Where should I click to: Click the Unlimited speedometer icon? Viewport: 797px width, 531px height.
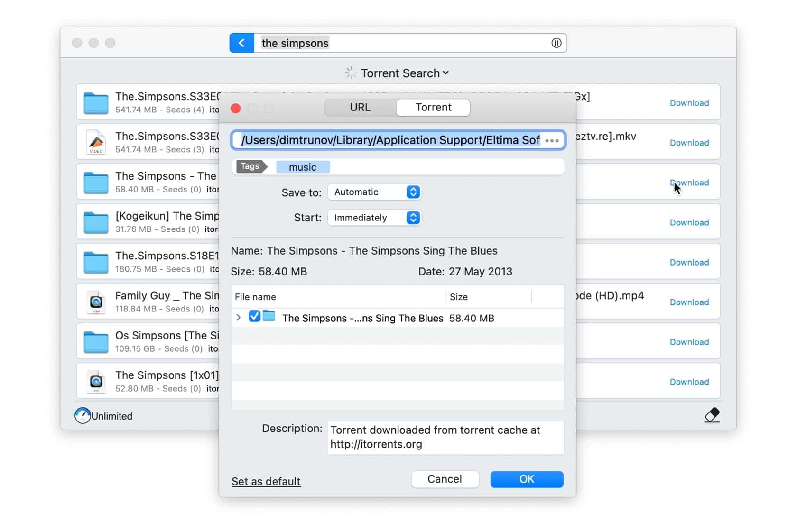click(82, 416)
